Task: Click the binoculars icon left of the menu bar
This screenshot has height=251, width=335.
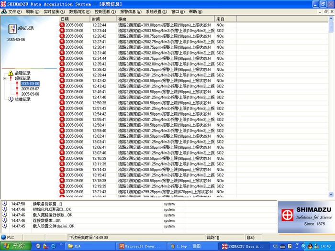Action: click(x=4, y=11)
